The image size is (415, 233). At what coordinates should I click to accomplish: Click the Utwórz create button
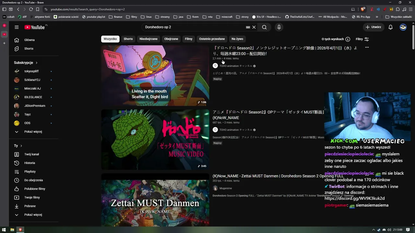(x=373, y=27)
